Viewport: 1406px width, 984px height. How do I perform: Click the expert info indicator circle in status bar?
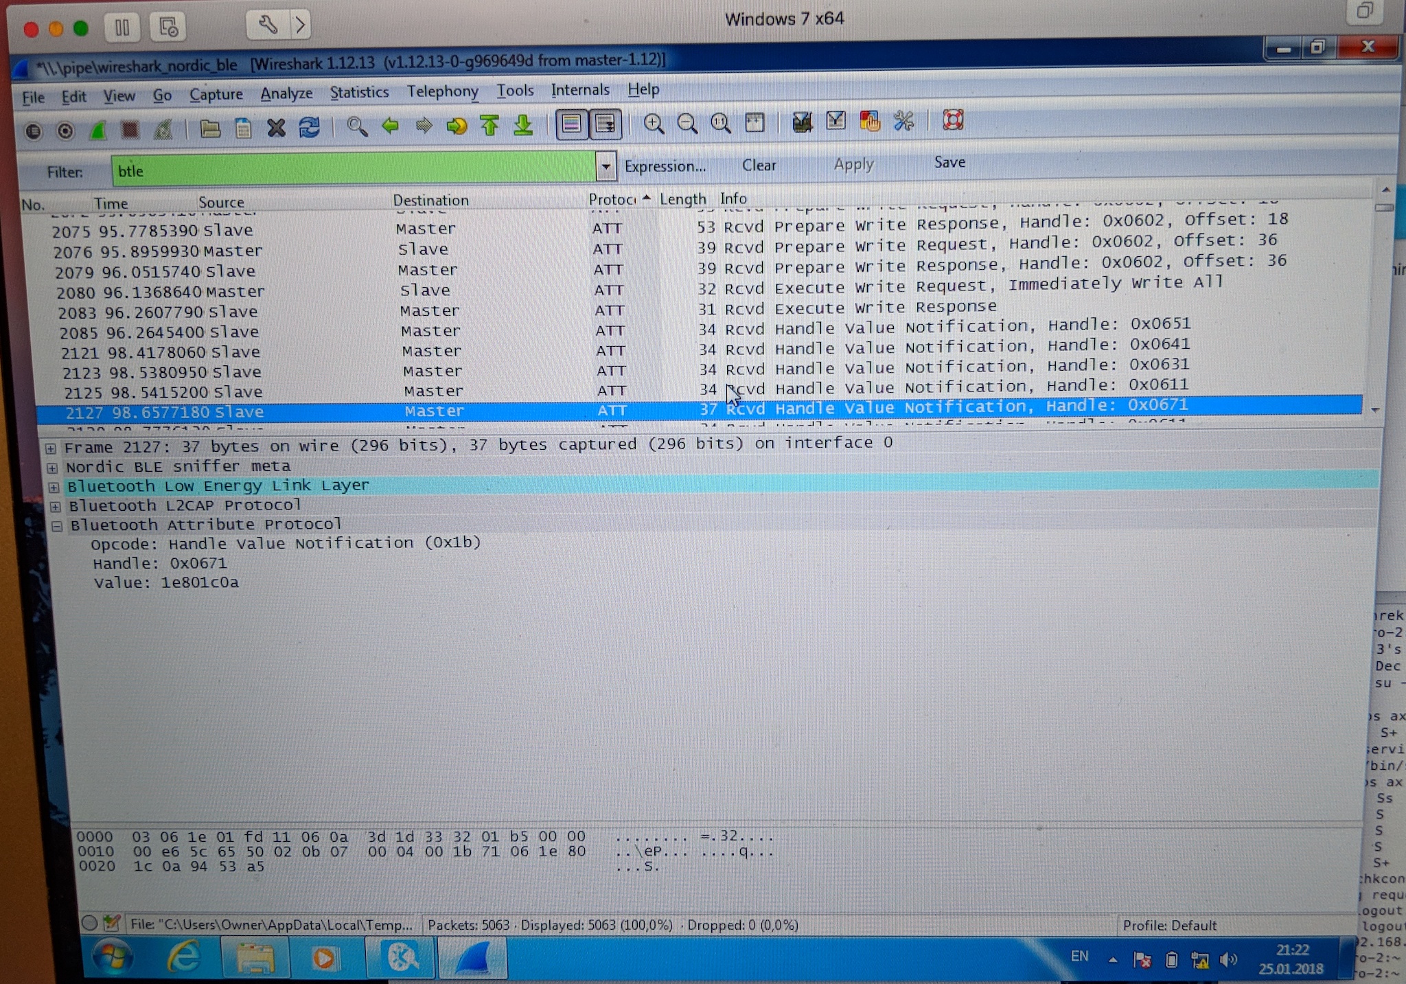(x=89, y=923)
